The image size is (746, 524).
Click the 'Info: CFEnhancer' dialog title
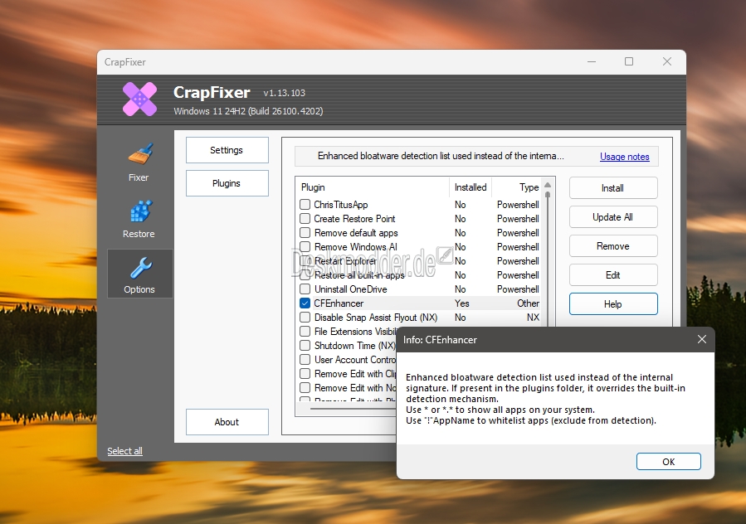click(440, 339)
